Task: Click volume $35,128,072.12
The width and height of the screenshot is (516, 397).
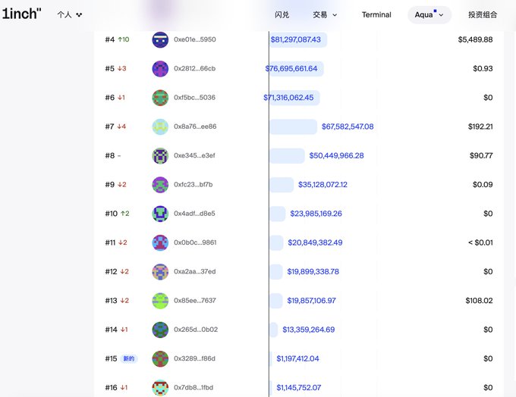Action: (322, 184)
